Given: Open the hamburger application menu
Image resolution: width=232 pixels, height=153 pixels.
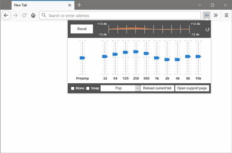Looking at the screenshot, I should coord(226,15).
